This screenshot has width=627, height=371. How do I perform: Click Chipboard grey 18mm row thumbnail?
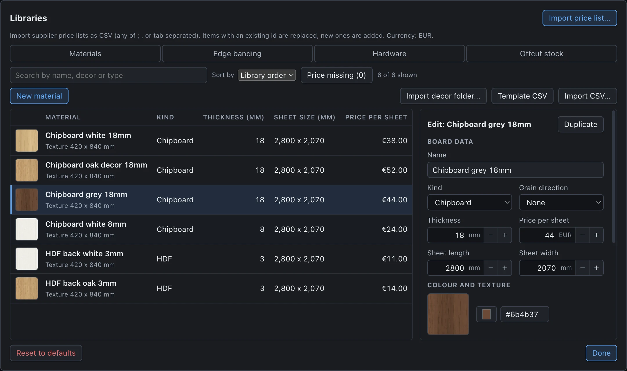click(x=27, y=200)
